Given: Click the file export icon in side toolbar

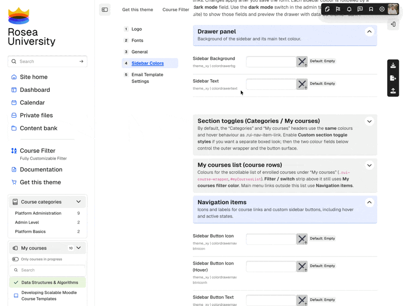Looking at the screenshot, I should [x=393, y=78].
